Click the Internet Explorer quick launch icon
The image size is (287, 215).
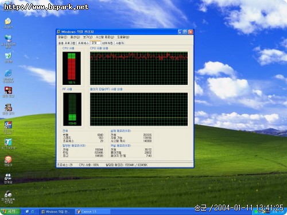pyautogui.click(x=33, y=212)
